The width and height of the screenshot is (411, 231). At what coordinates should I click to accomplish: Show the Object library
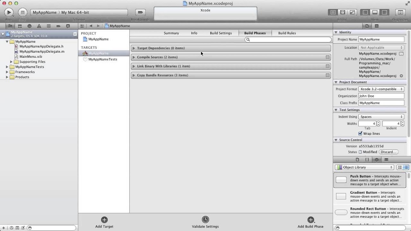377,159
